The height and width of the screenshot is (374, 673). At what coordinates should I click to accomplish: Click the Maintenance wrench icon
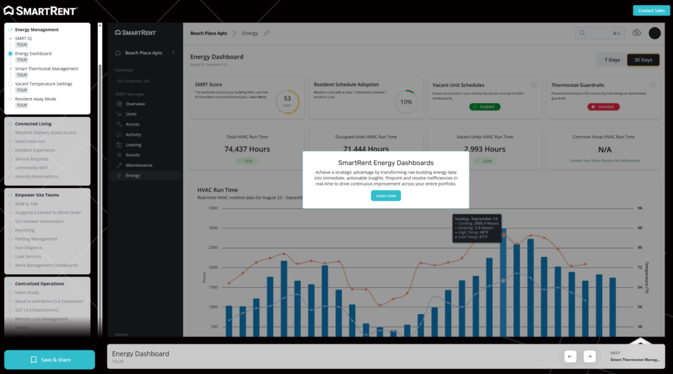pos(119,165)
